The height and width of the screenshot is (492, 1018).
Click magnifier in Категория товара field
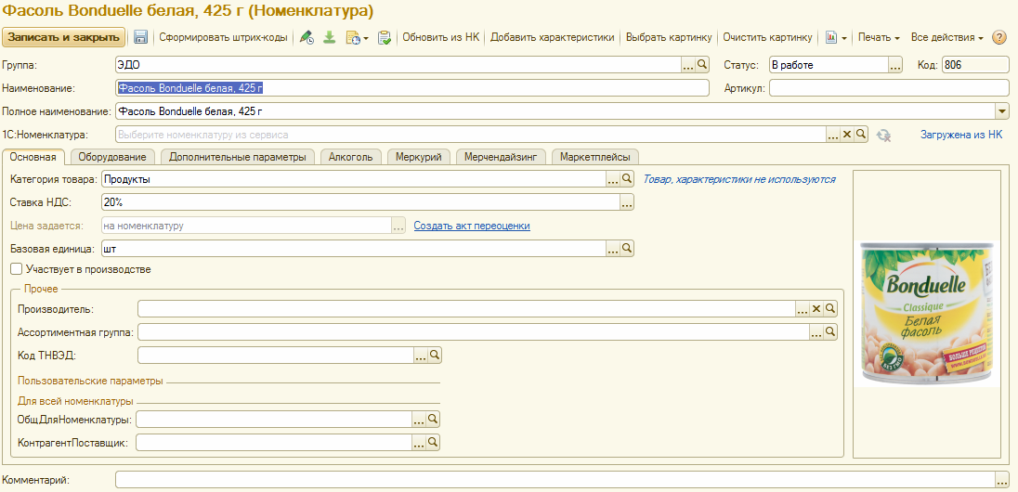coord(627,179)
